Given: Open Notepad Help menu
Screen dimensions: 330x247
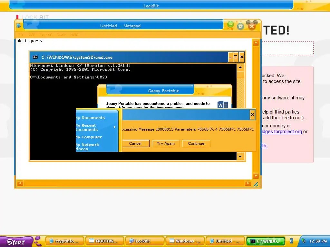Looking at the screenshot, I should 74,34.
